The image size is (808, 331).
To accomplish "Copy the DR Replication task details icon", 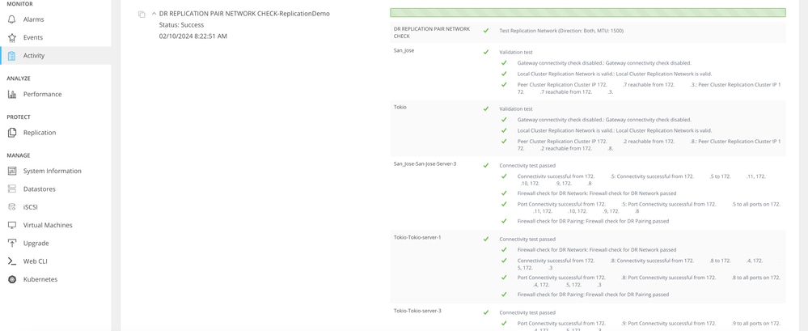I will coord(142,15).
